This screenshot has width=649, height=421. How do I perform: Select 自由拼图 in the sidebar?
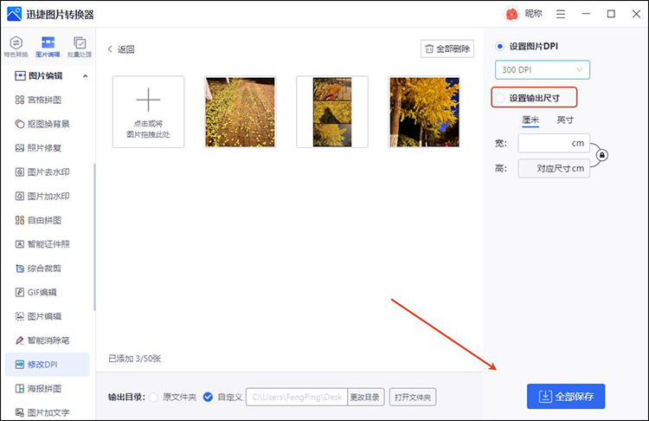[x=38, y=220]
